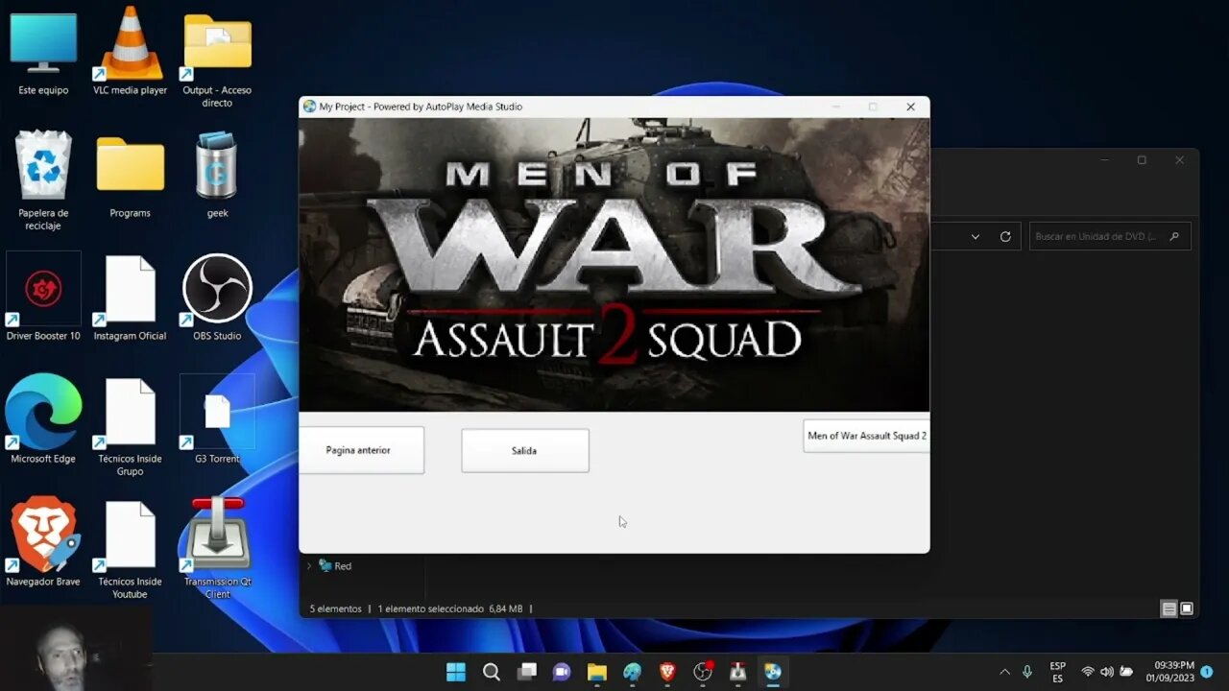Launch the Transmission Qt Client desktop shortcut
Screen dimensions: 1229x691
point(217,549)
